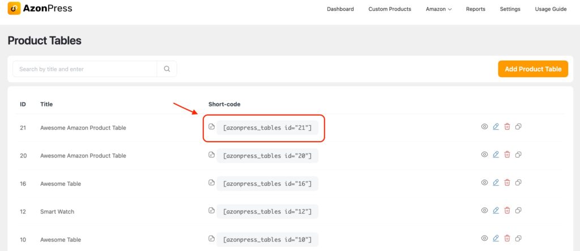Open the Dashboard menu item

click(340, 9)
